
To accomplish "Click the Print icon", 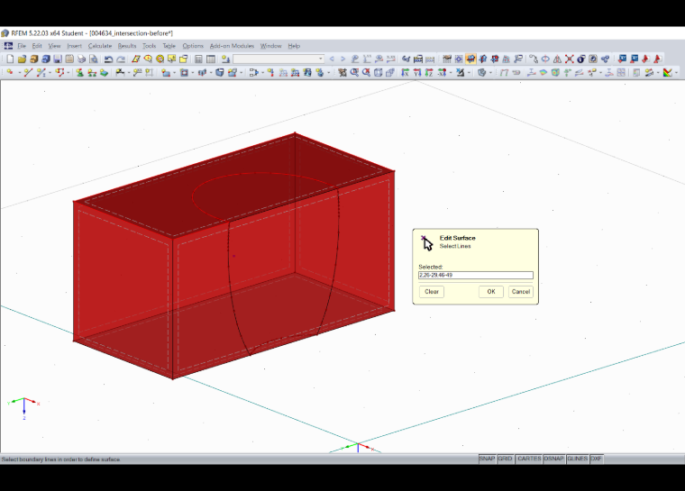I will 81,59.
